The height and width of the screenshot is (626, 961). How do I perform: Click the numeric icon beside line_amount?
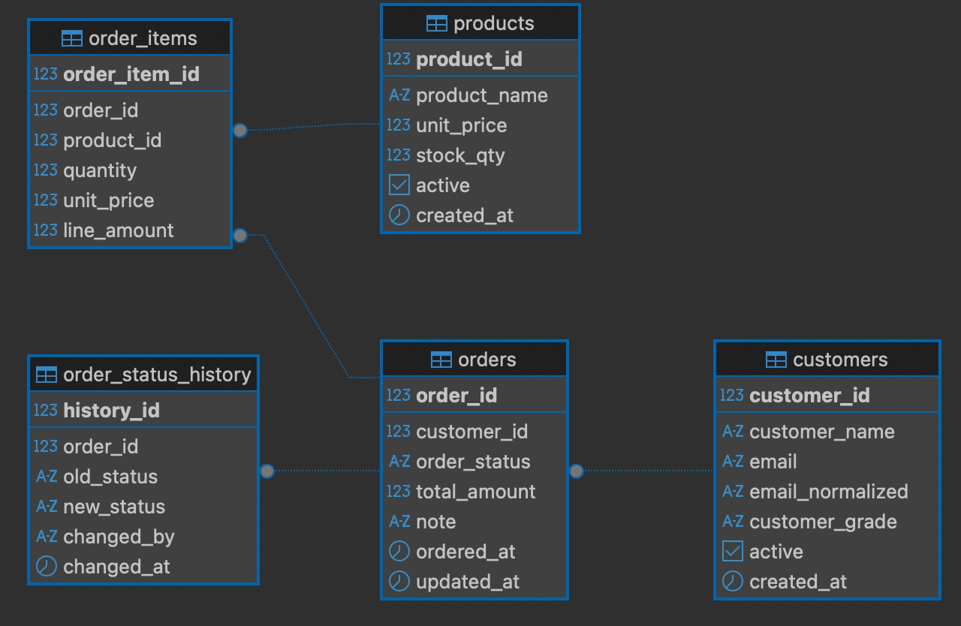coord(46,230)
